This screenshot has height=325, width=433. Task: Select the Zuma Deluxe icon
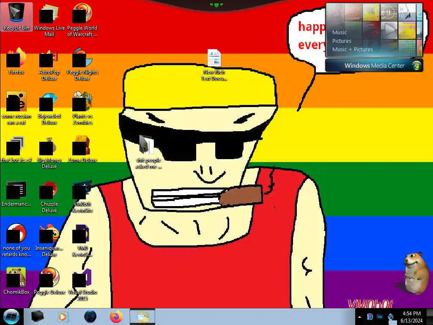click(x=82, y=149)
